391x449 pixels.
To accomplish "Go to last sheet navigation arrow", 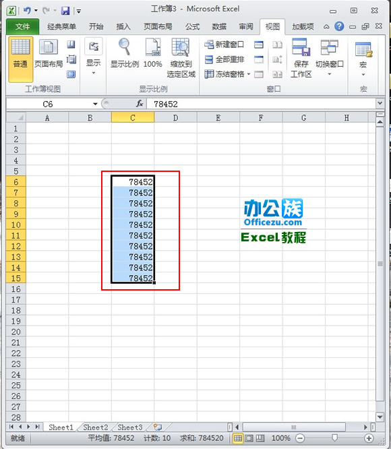I will (37, 427).
